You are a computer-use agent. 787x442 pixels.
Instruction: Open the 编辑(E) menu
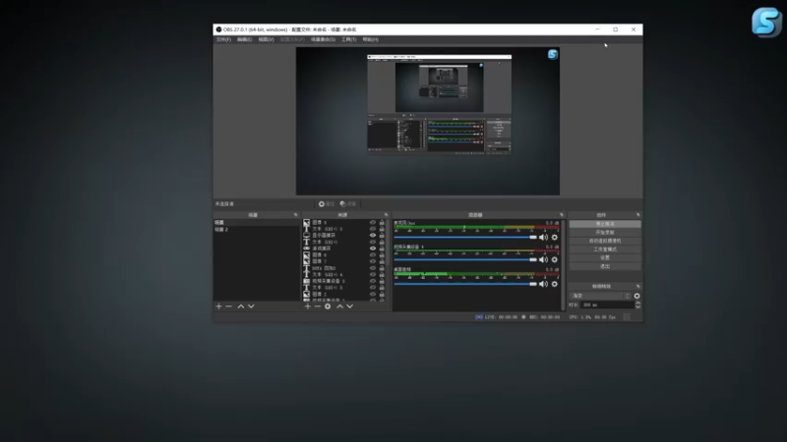pos(244,39)
